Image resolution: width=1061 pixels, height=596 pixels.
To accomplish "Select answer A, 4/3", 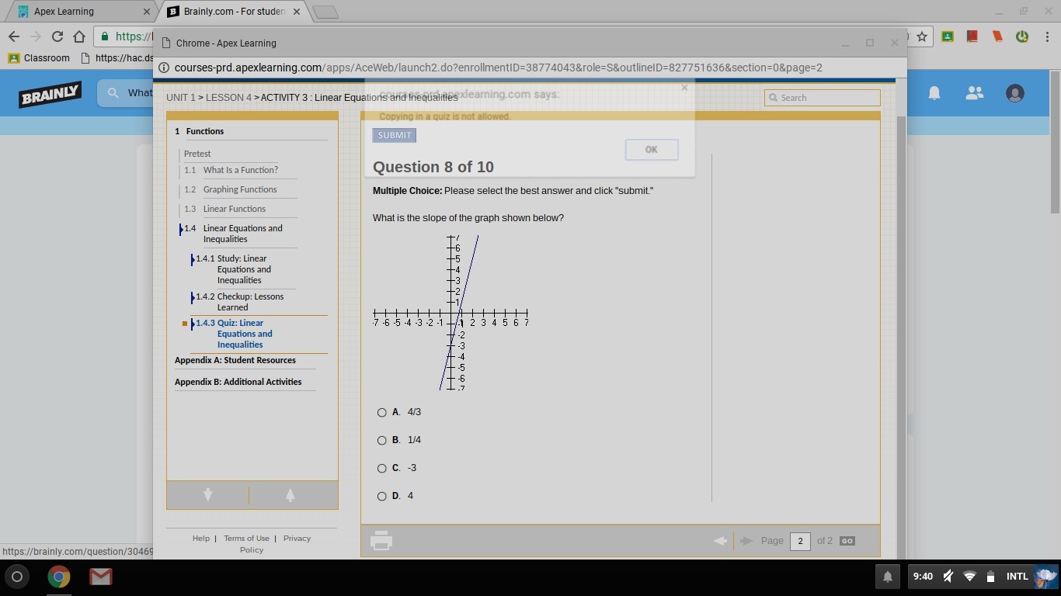I will tap(381, 412).
